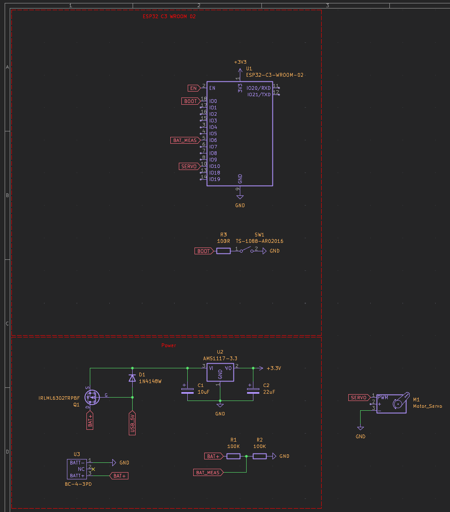Click the 1N4148W value text
The height and width of the screenshot is (512, 450).
[x=150, y=381]
